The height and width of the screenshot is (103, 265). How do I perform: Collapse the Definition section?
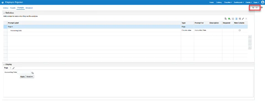pos(4,13)
